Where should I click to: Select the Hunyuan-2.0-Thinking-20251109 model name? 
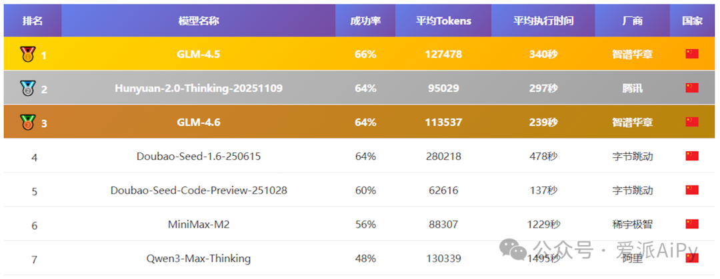pyautogui.click(x=199, y=88)
